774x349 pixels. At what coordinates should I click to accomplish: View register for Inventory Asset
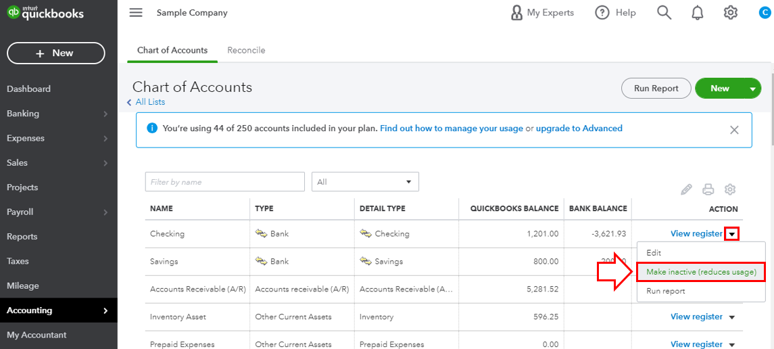[x=696, y=317]
